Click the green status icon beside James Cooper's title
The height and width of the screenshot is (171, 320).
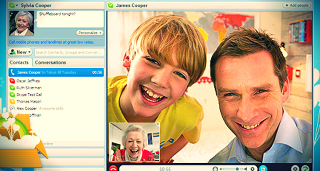[110, 6]
